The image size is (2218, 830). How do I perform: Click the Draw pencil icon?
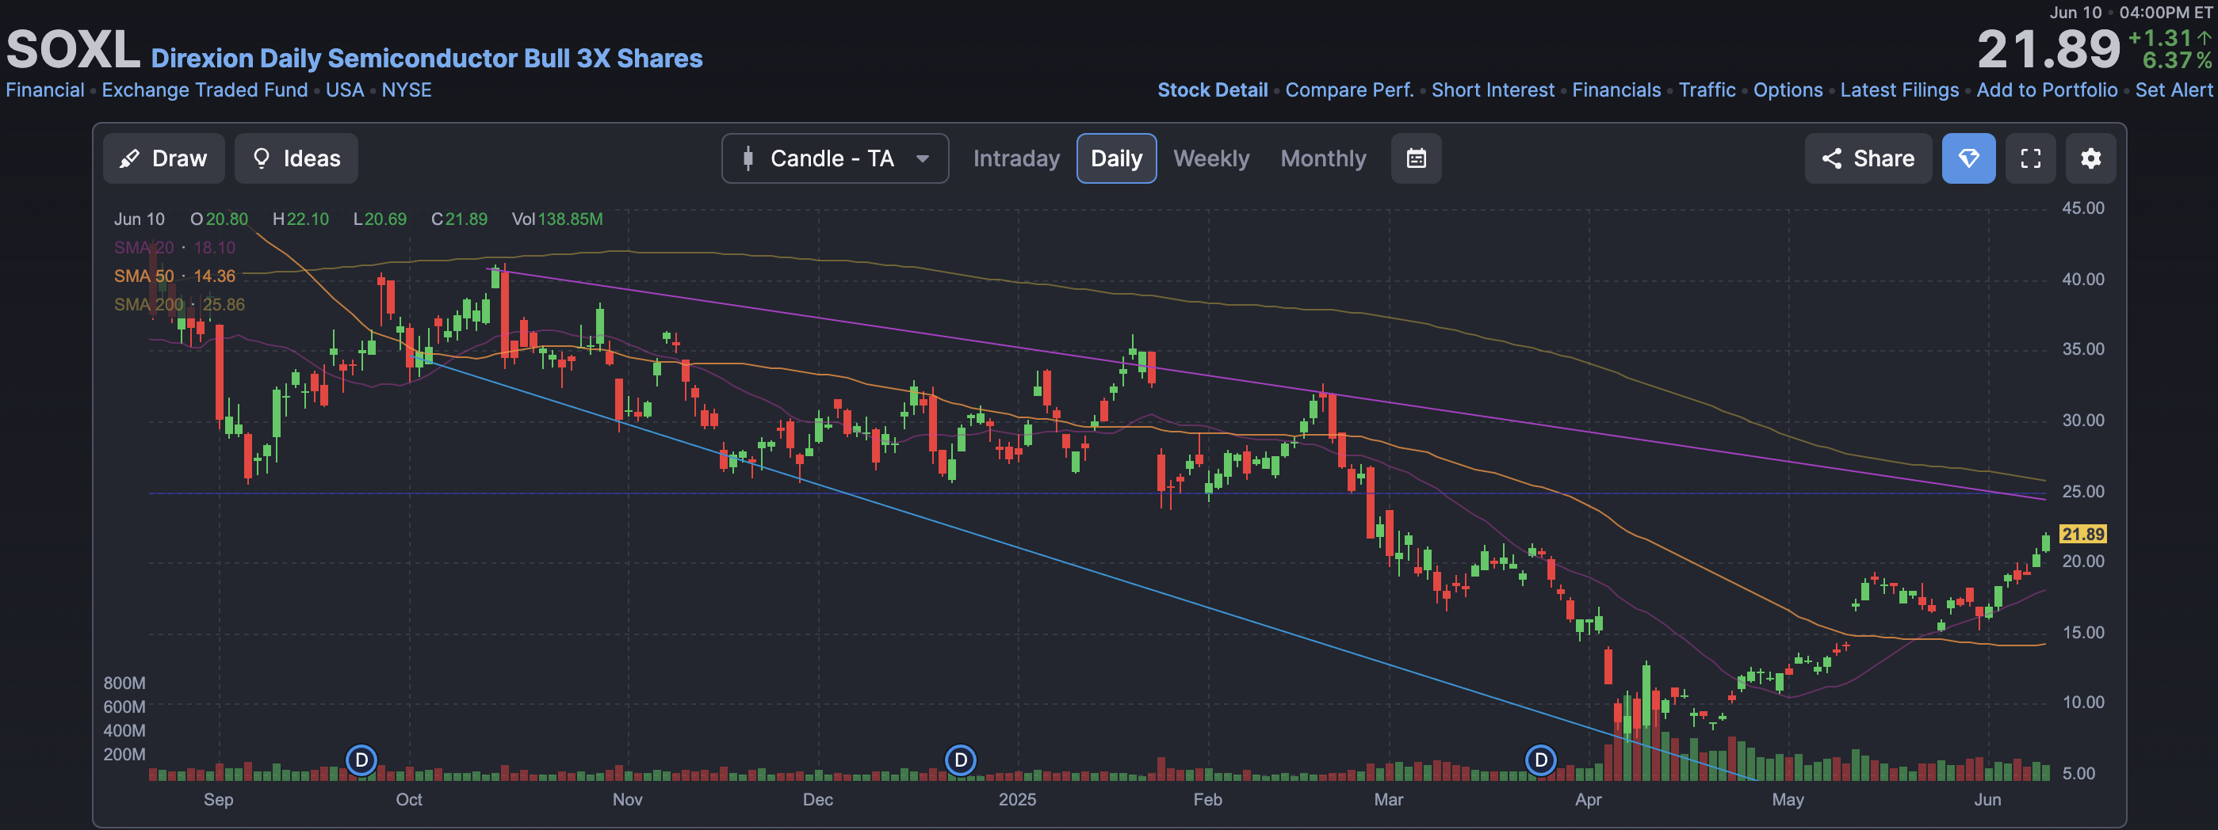(x=129, y=158)
